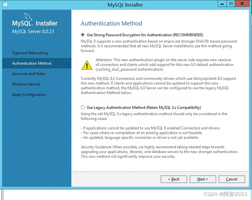Viewport: 252px width, 200px height.
Task: Click the installer window title bar icon
Action: (x=5, y=4)
